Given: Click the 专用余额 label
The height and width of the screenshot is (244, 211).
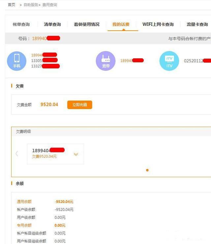Looking at the screenshot, I should pyautogui.click(x=24, y=225).
